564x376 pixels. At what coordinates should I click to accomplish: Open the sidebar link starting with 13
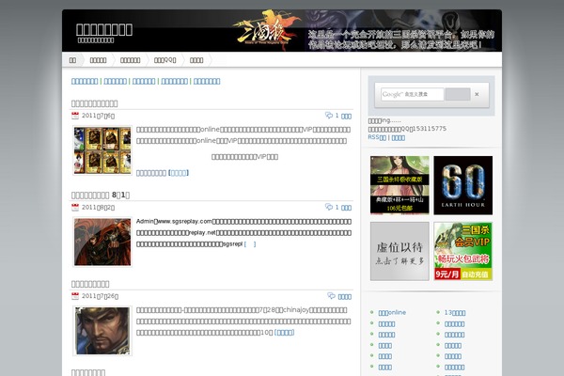click(455, 313)
